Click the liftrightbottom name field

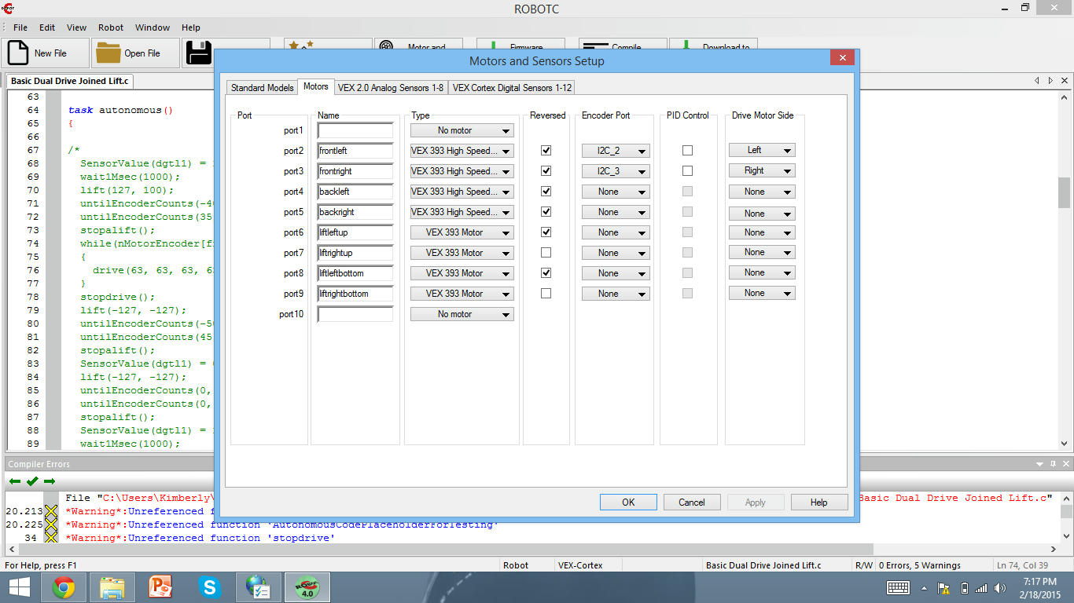355,294
